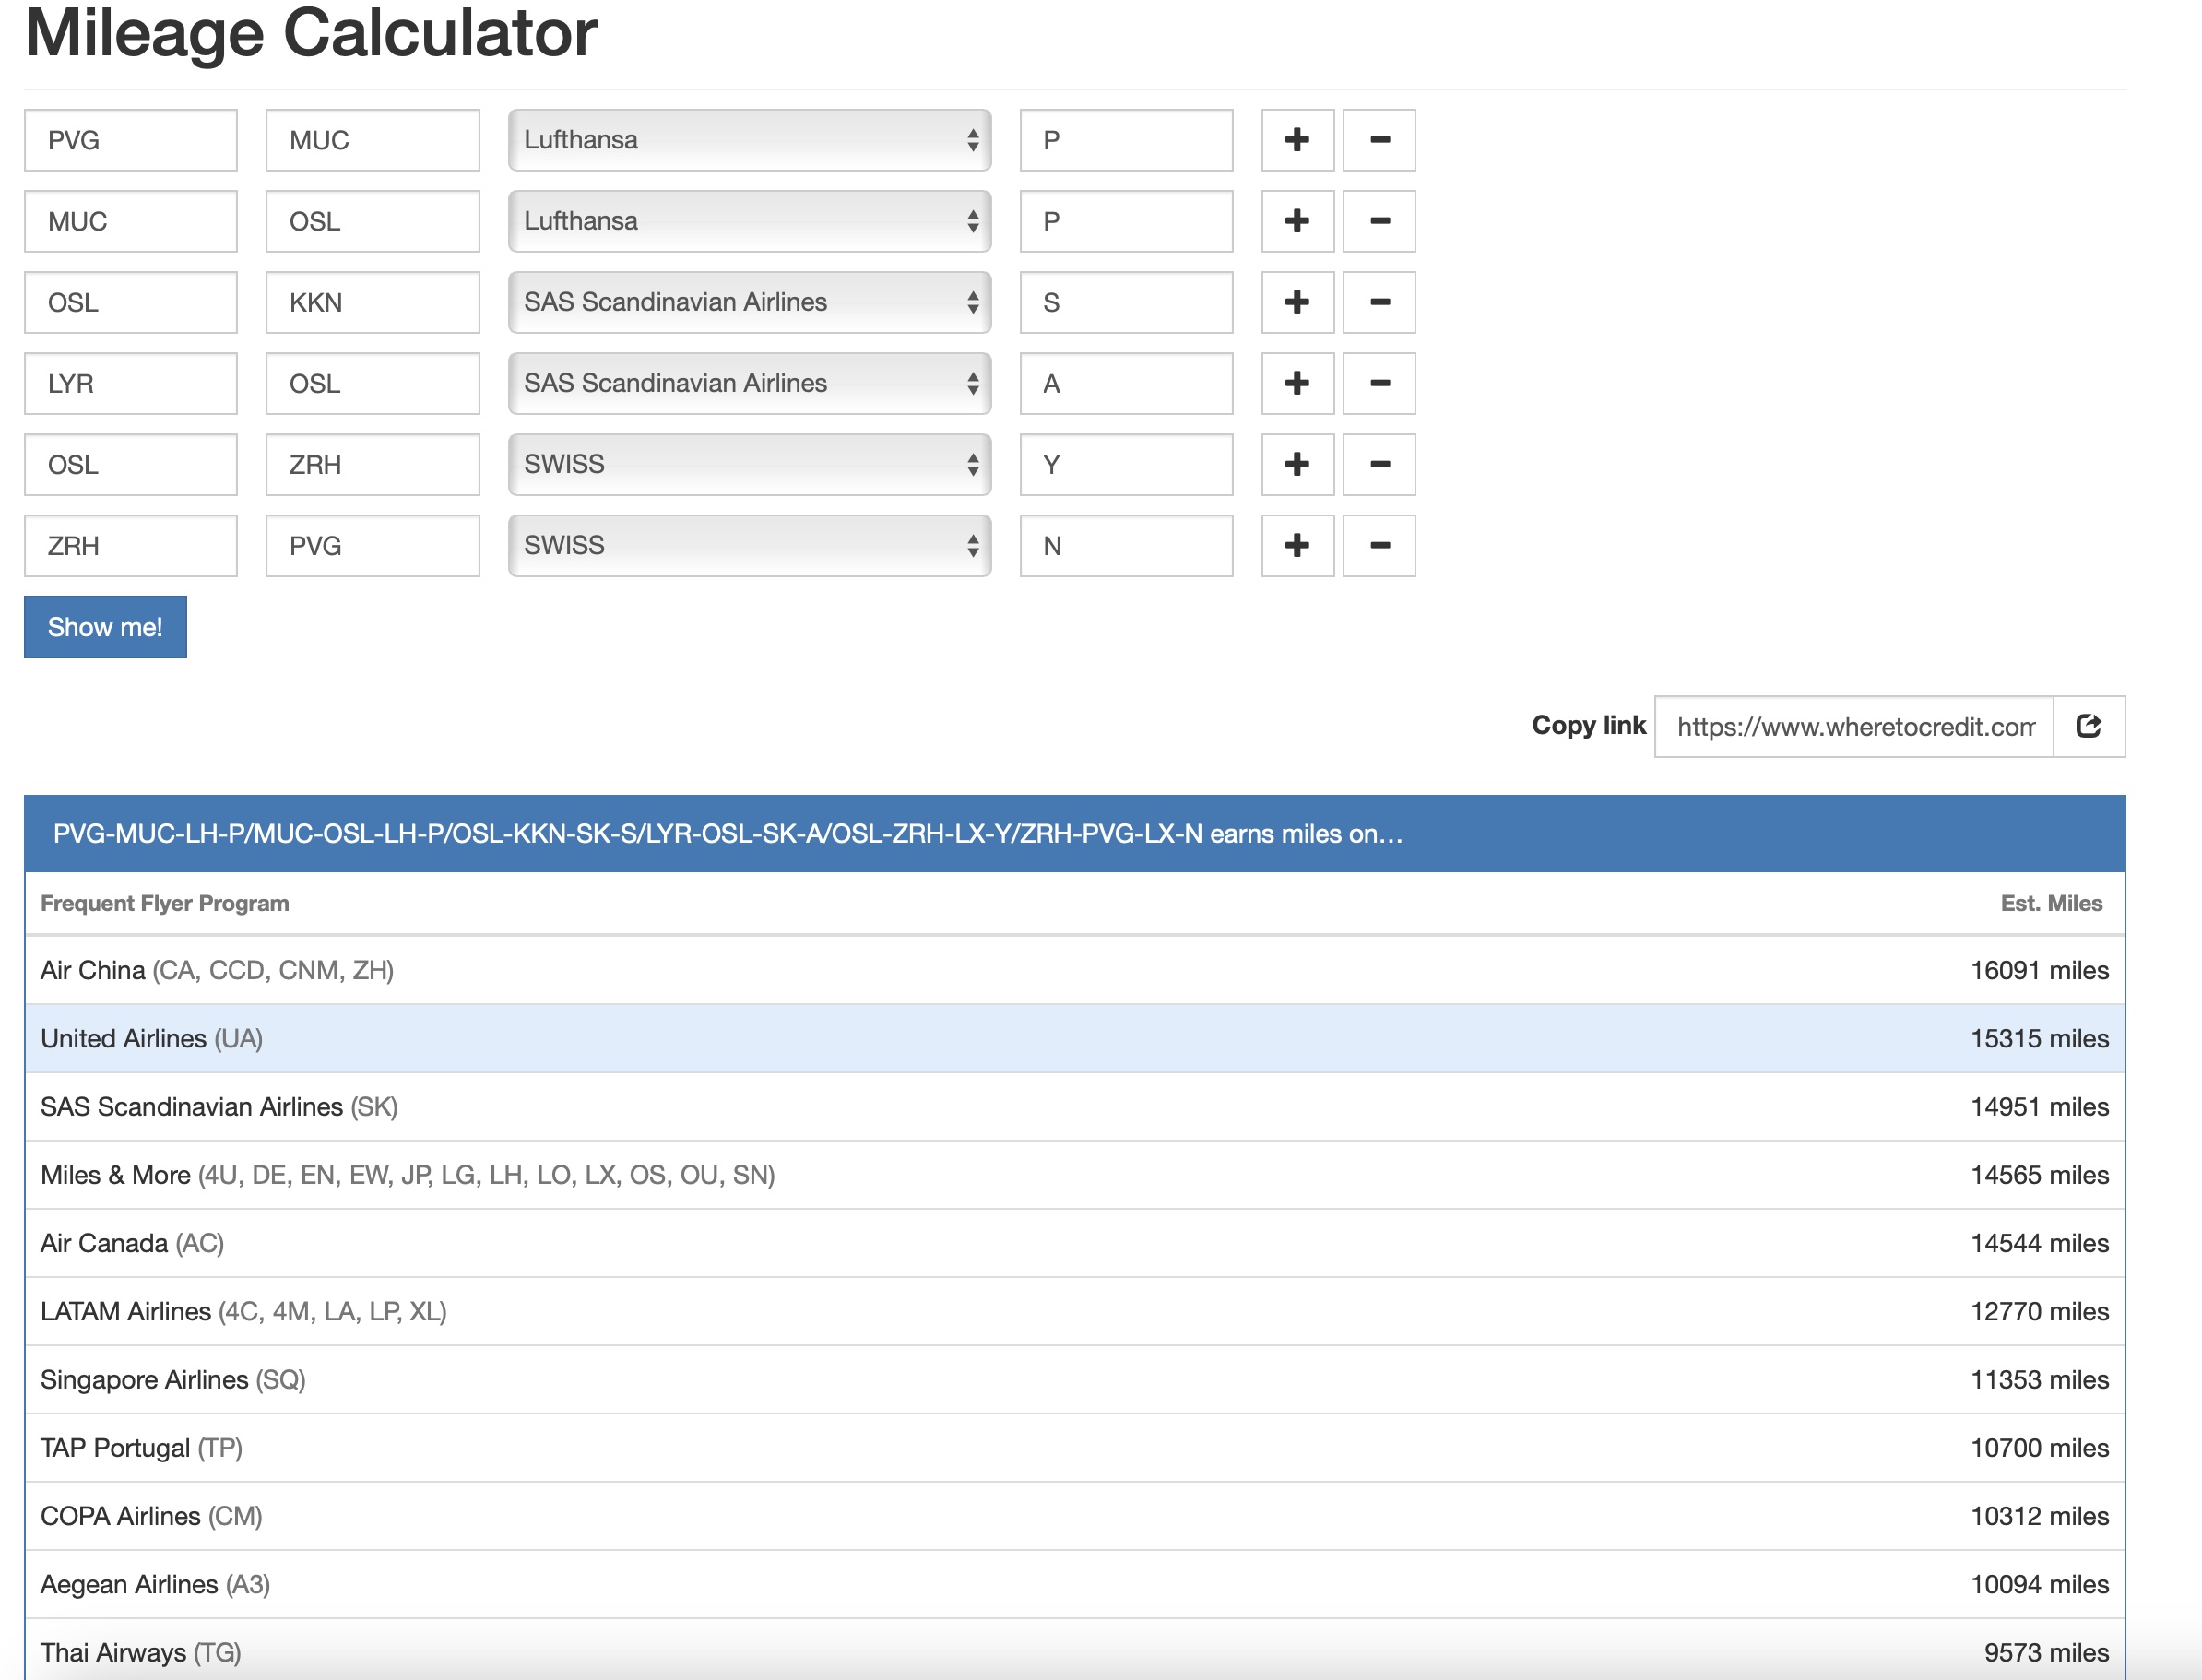Image resolution: width=2202 pixels, height=1680 pixels.
Task: Click the 11353 miles value
Action: coord(2039,1379)
